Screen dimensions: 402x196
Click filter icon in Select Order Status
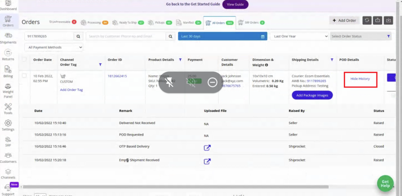pyautogui.click(x=388, y=36)
